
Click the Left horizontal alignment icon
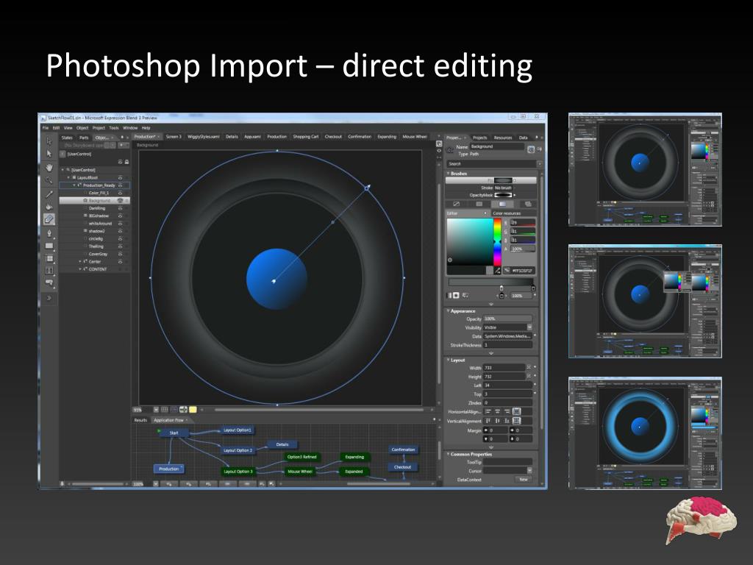pos(488,411)
